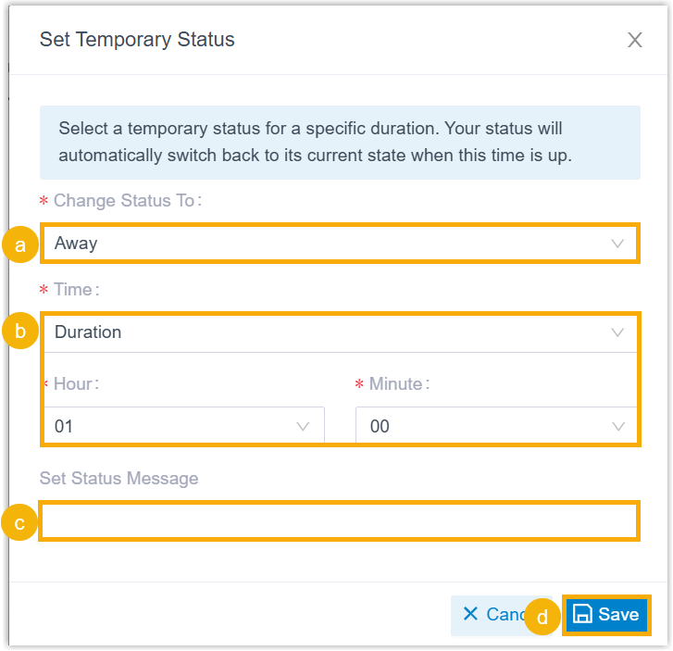Screen dimensions: 673x651
Task: Click the orange 'c' annotation badge
Action: tap(19, 522)
